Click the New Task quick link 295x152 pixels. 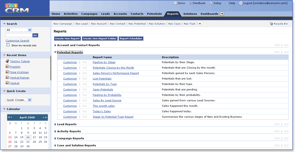coord(189,24)
